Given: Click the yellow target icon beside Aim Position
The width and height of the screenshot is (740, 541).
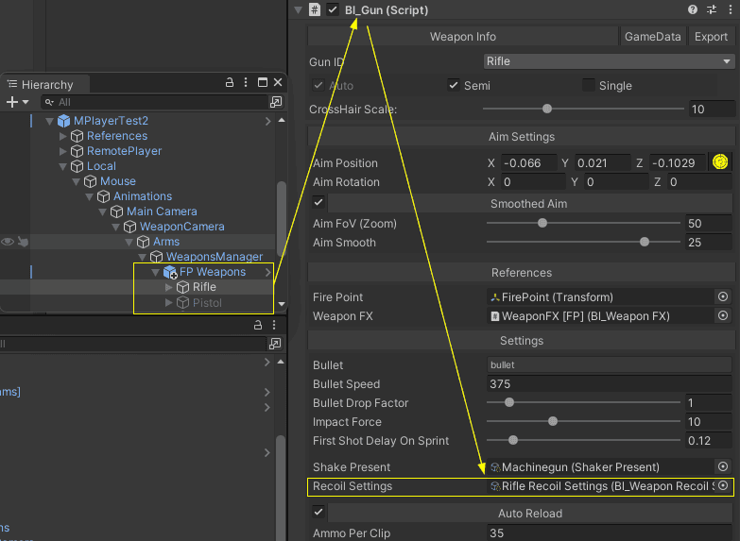Looking at the screenshot, I should pos(720,162).
